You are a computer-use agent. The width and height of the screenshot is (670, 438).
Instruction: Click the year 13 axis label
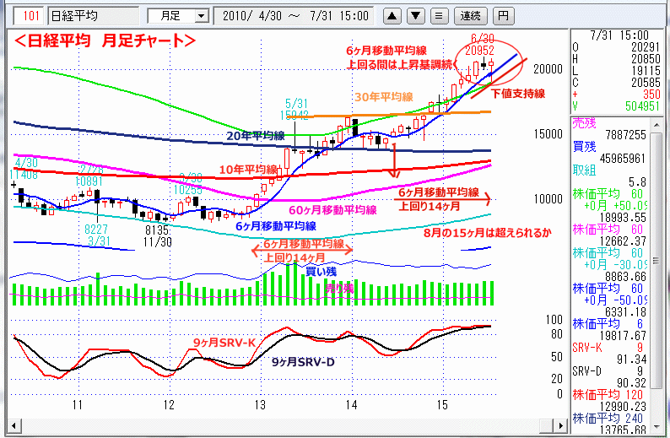260,405
